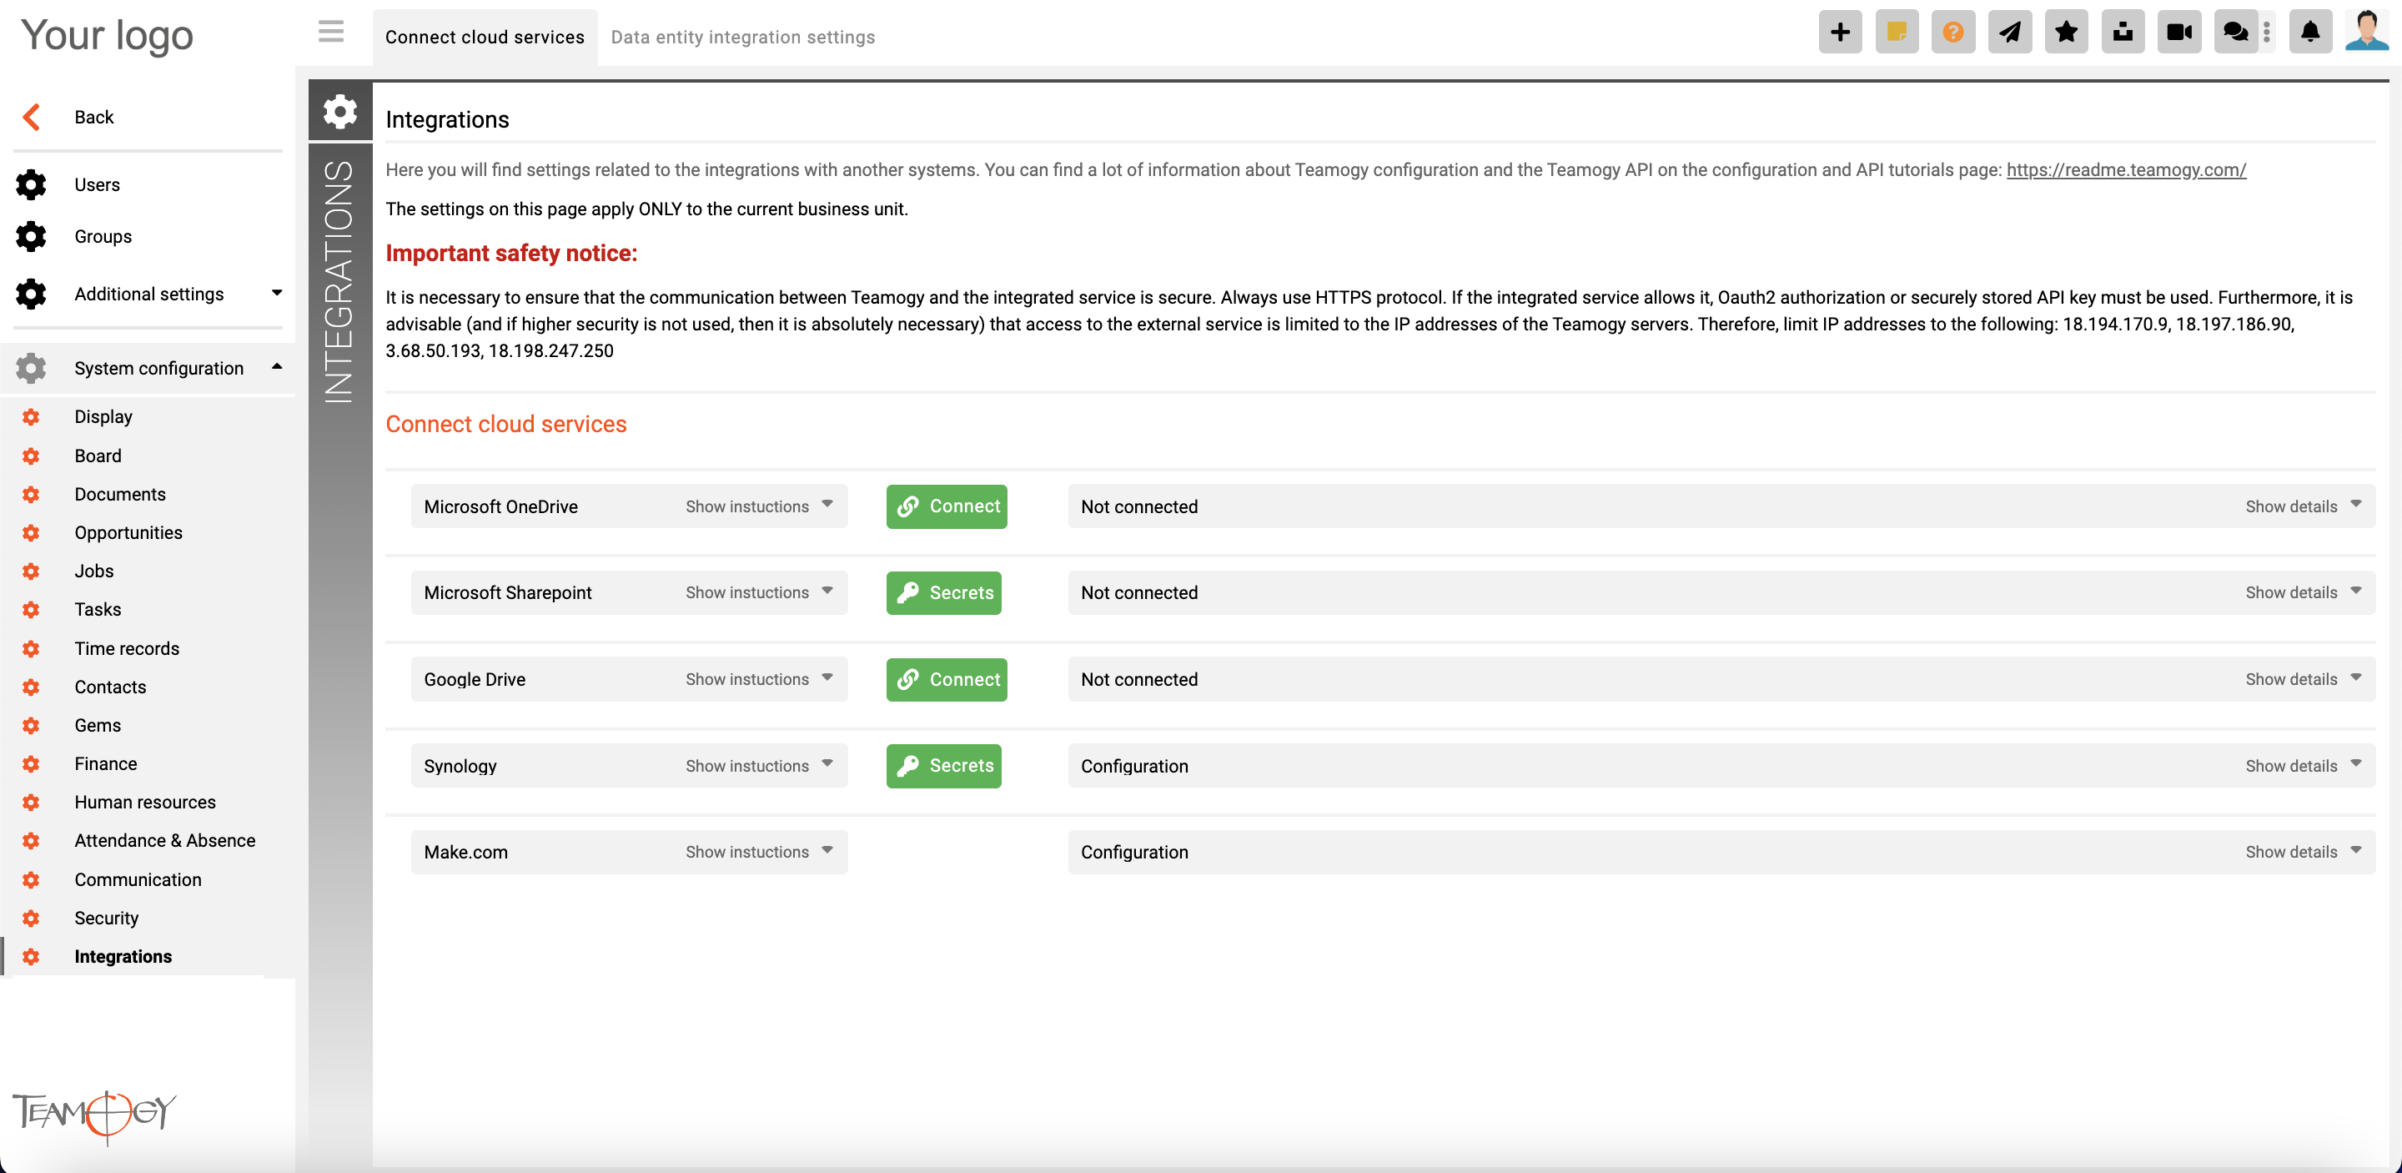The image size is (2402, 1173).
Task: Collapse System configuration section
Action: (148, 368)
